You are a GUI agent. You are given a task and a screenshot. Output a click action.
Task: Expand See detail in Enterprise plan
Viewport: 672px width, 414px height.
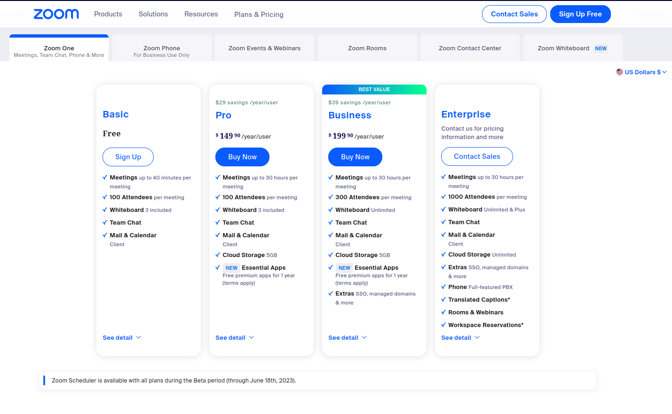click(460, 338)
